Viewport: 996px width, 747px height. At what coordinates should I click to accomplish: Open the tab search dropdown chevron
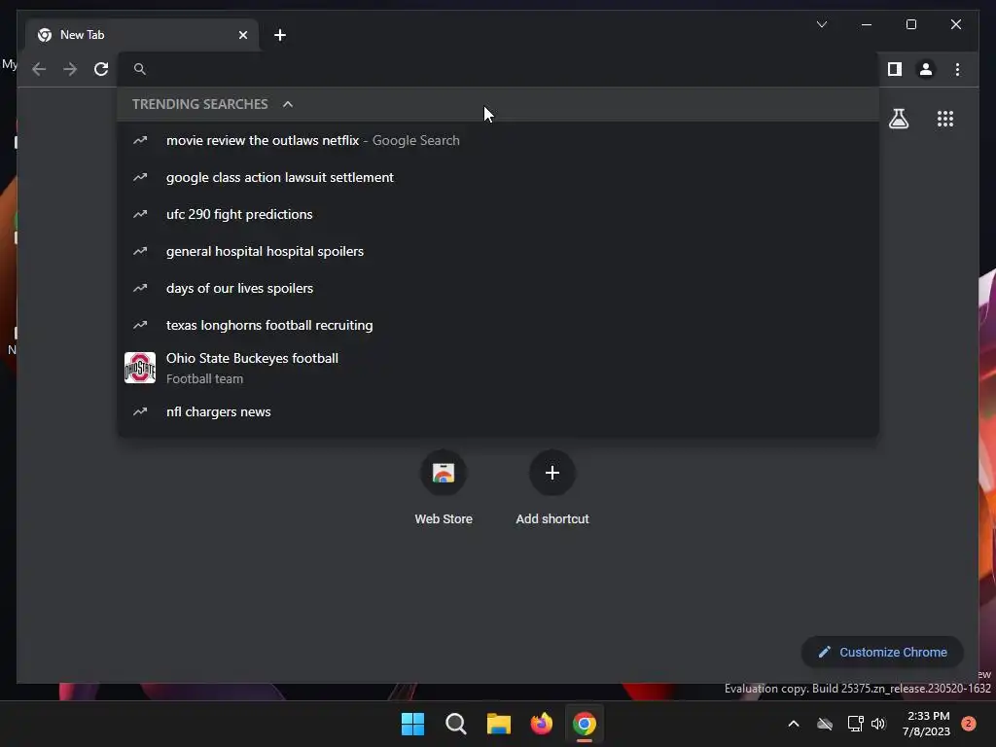(x=822, y=24)
